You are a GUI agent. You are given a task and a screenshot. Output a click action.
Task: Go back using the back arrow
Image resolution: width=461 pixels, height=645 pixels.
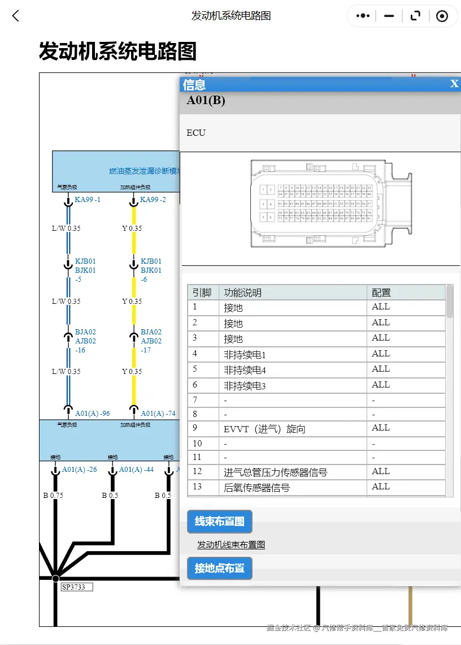point(16,16)
